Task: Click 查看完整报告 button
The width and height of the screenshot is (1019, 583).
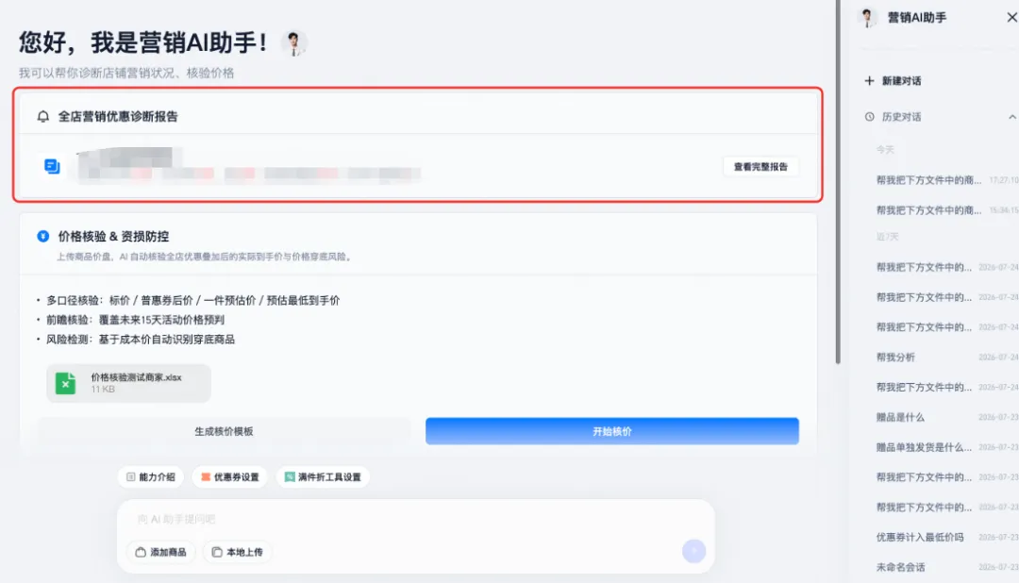Action: [760, 167]
